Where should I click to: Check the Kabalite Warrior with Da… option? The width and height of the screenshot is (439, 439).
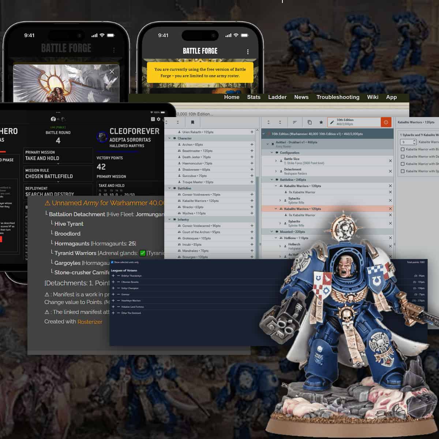(x=403, y=157)
